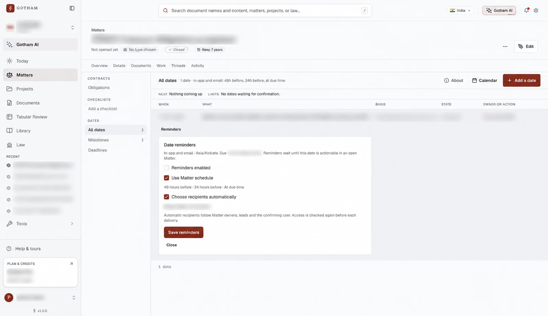The width and height of the screenshot is (548, 316).
Task: Switch to the Documents tab
Action: click(141, 66)
